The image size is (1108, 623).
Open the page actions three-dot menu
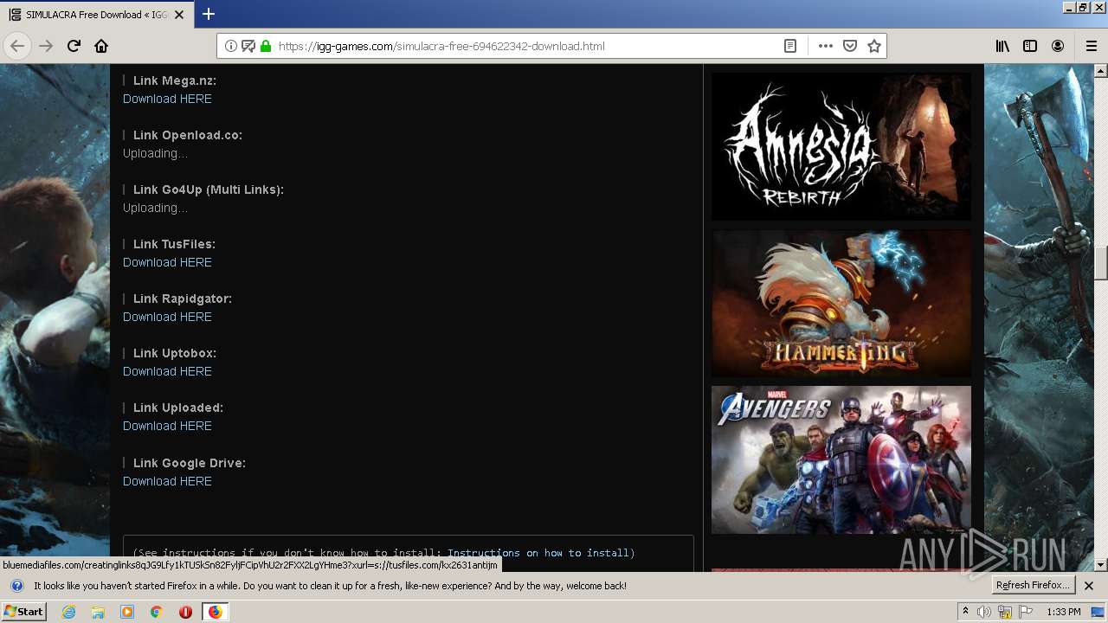coord(825,46)
